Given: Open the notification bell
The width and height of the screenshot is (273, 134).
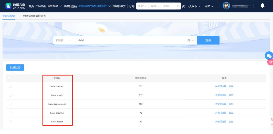Looking at the screenshot, I should [x=262, y=6].
